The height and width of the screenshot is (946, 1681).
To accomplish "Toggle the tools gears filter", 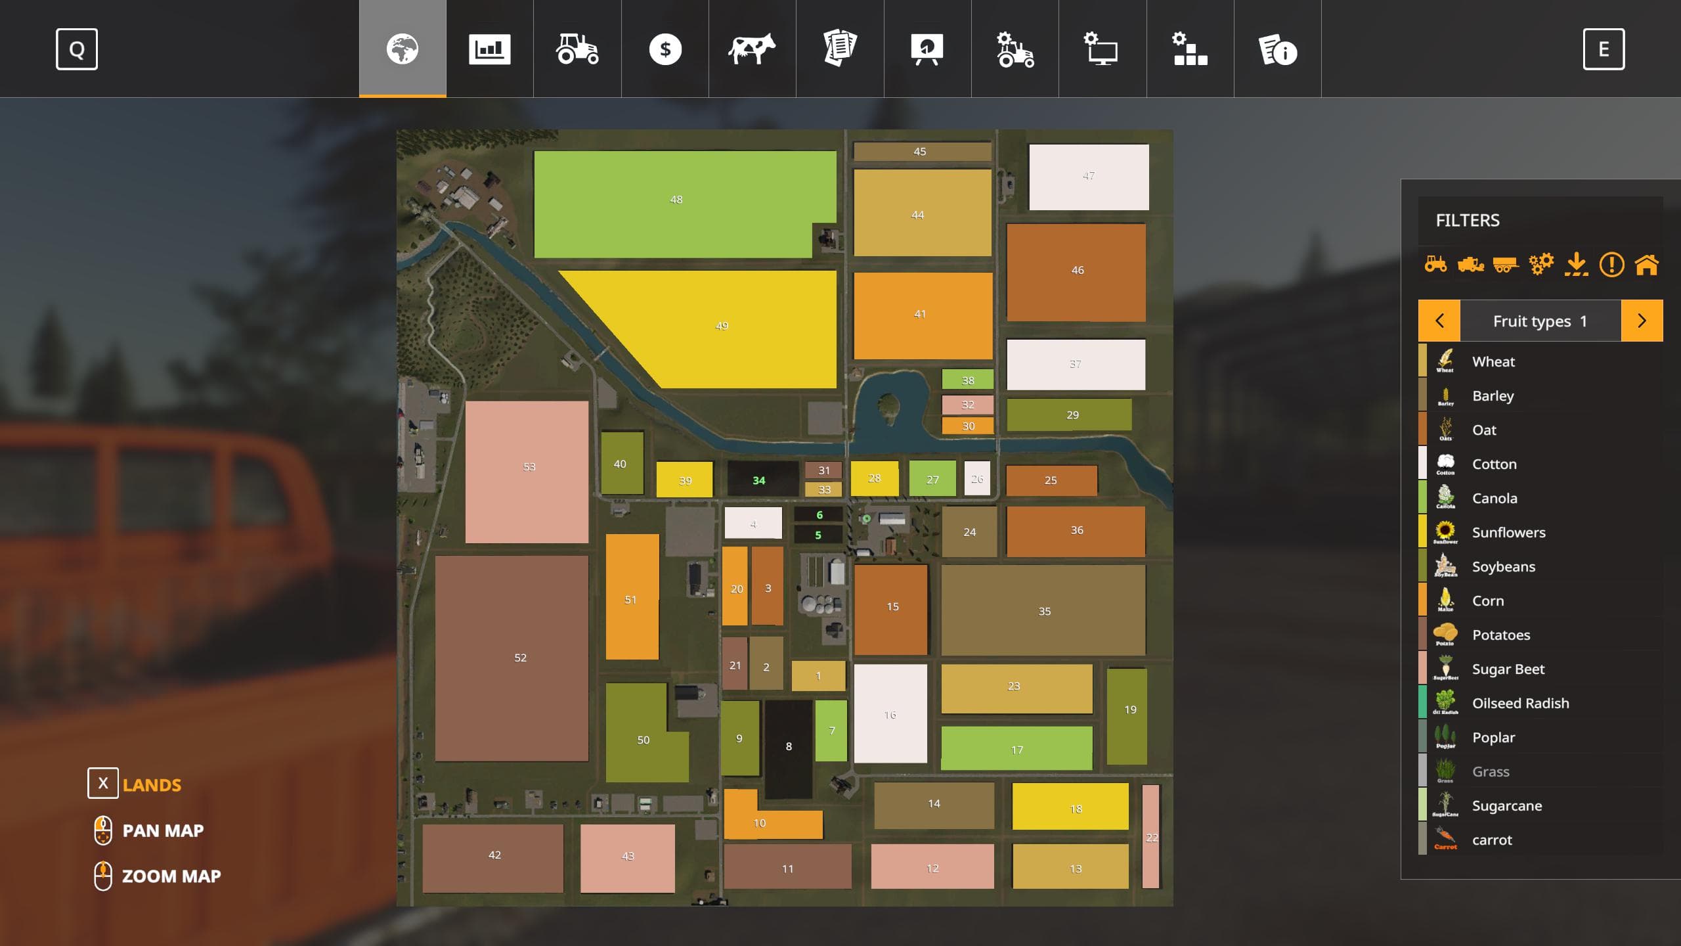I will tap(1541, 265).
